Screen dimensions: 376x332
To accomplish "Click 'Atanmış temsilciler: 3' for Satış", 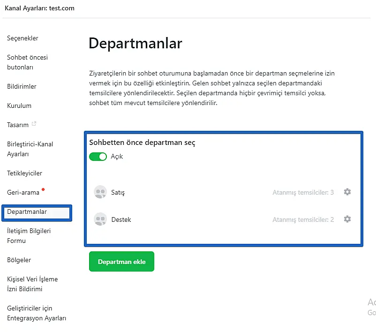I will pos(303,192).
